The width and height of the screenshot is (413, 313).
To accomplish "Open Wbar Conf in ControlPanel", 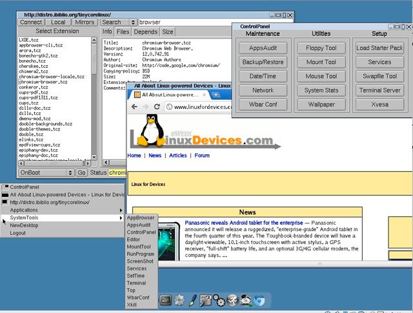I will 263,105.
